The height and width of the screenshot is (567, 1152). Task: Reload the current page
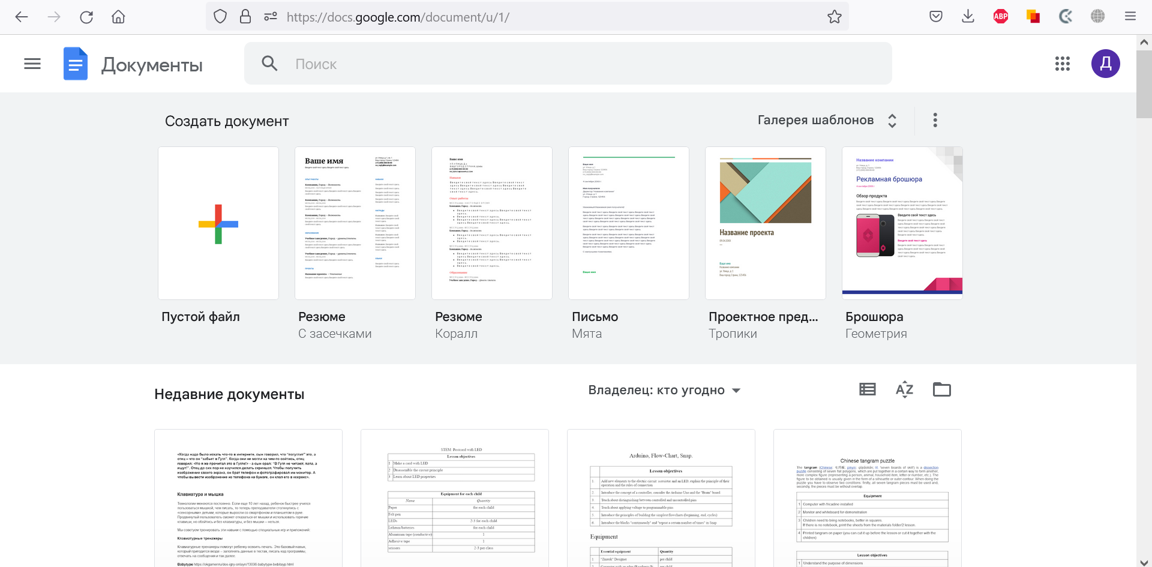click(x=86, y=17)
